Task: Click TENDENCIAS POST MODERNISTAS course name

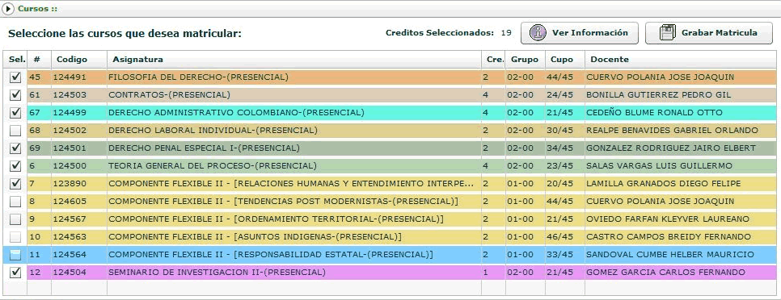Action: click(283, 202)
